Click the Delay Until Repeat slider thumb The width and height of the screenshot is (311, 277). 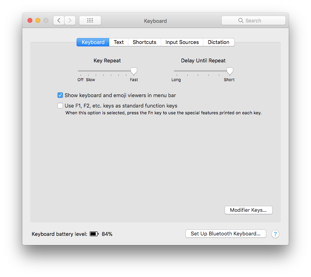(x=230, y=71)
